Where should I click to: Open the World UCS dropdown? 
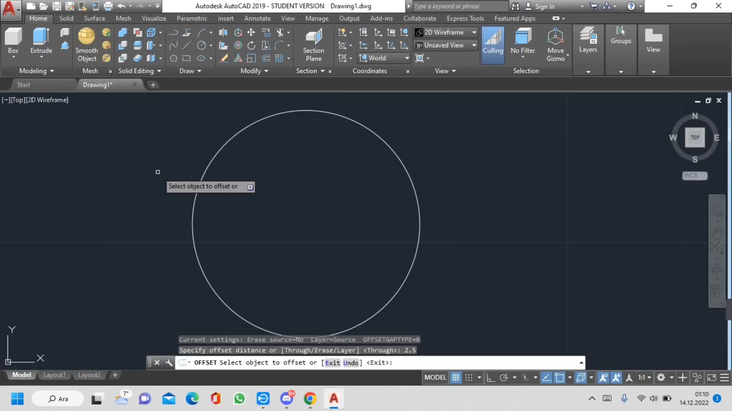point(384,58)
